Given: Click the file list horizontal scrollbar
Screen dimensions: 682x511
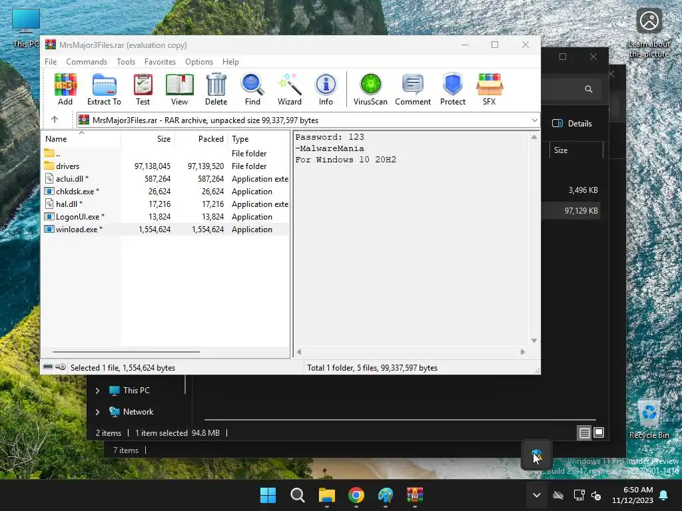Looking at the screenshot, I should point(126,351).
